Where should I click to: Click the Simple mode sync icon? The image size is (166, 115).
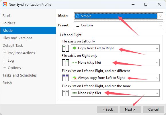pos(77,16)
